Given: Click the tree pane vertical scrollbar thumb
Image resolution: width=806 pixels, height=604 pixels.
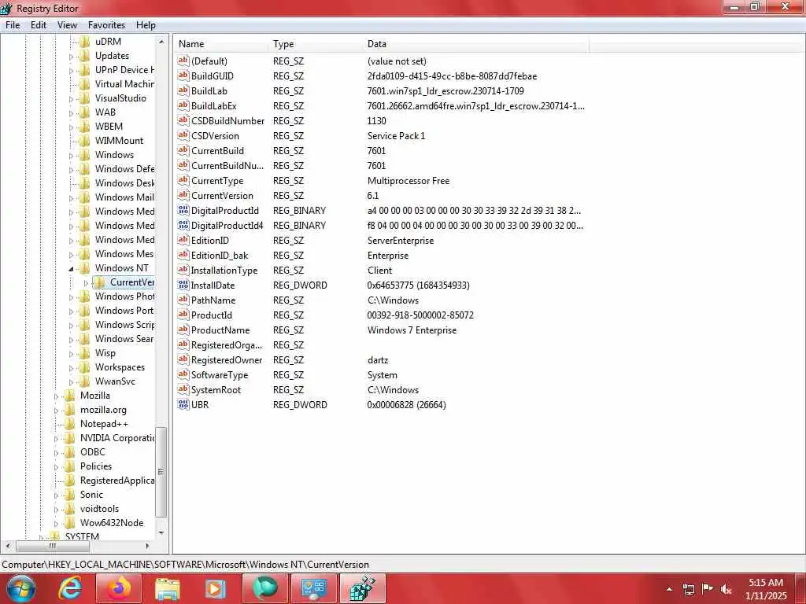Looking at the screenshot, I should tap(161, 472).
